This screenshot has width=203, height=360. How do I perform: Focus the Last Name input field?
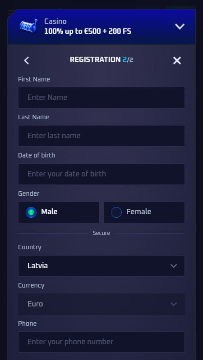(x=101, y=136)
